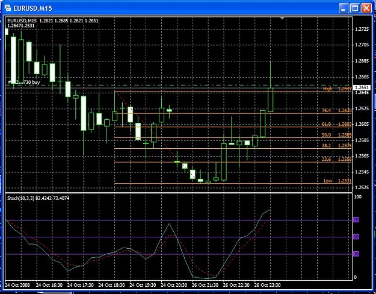The image size is (376, 294).
Task: Click the 1.2585 price scale value
Action: coord(362,140)
